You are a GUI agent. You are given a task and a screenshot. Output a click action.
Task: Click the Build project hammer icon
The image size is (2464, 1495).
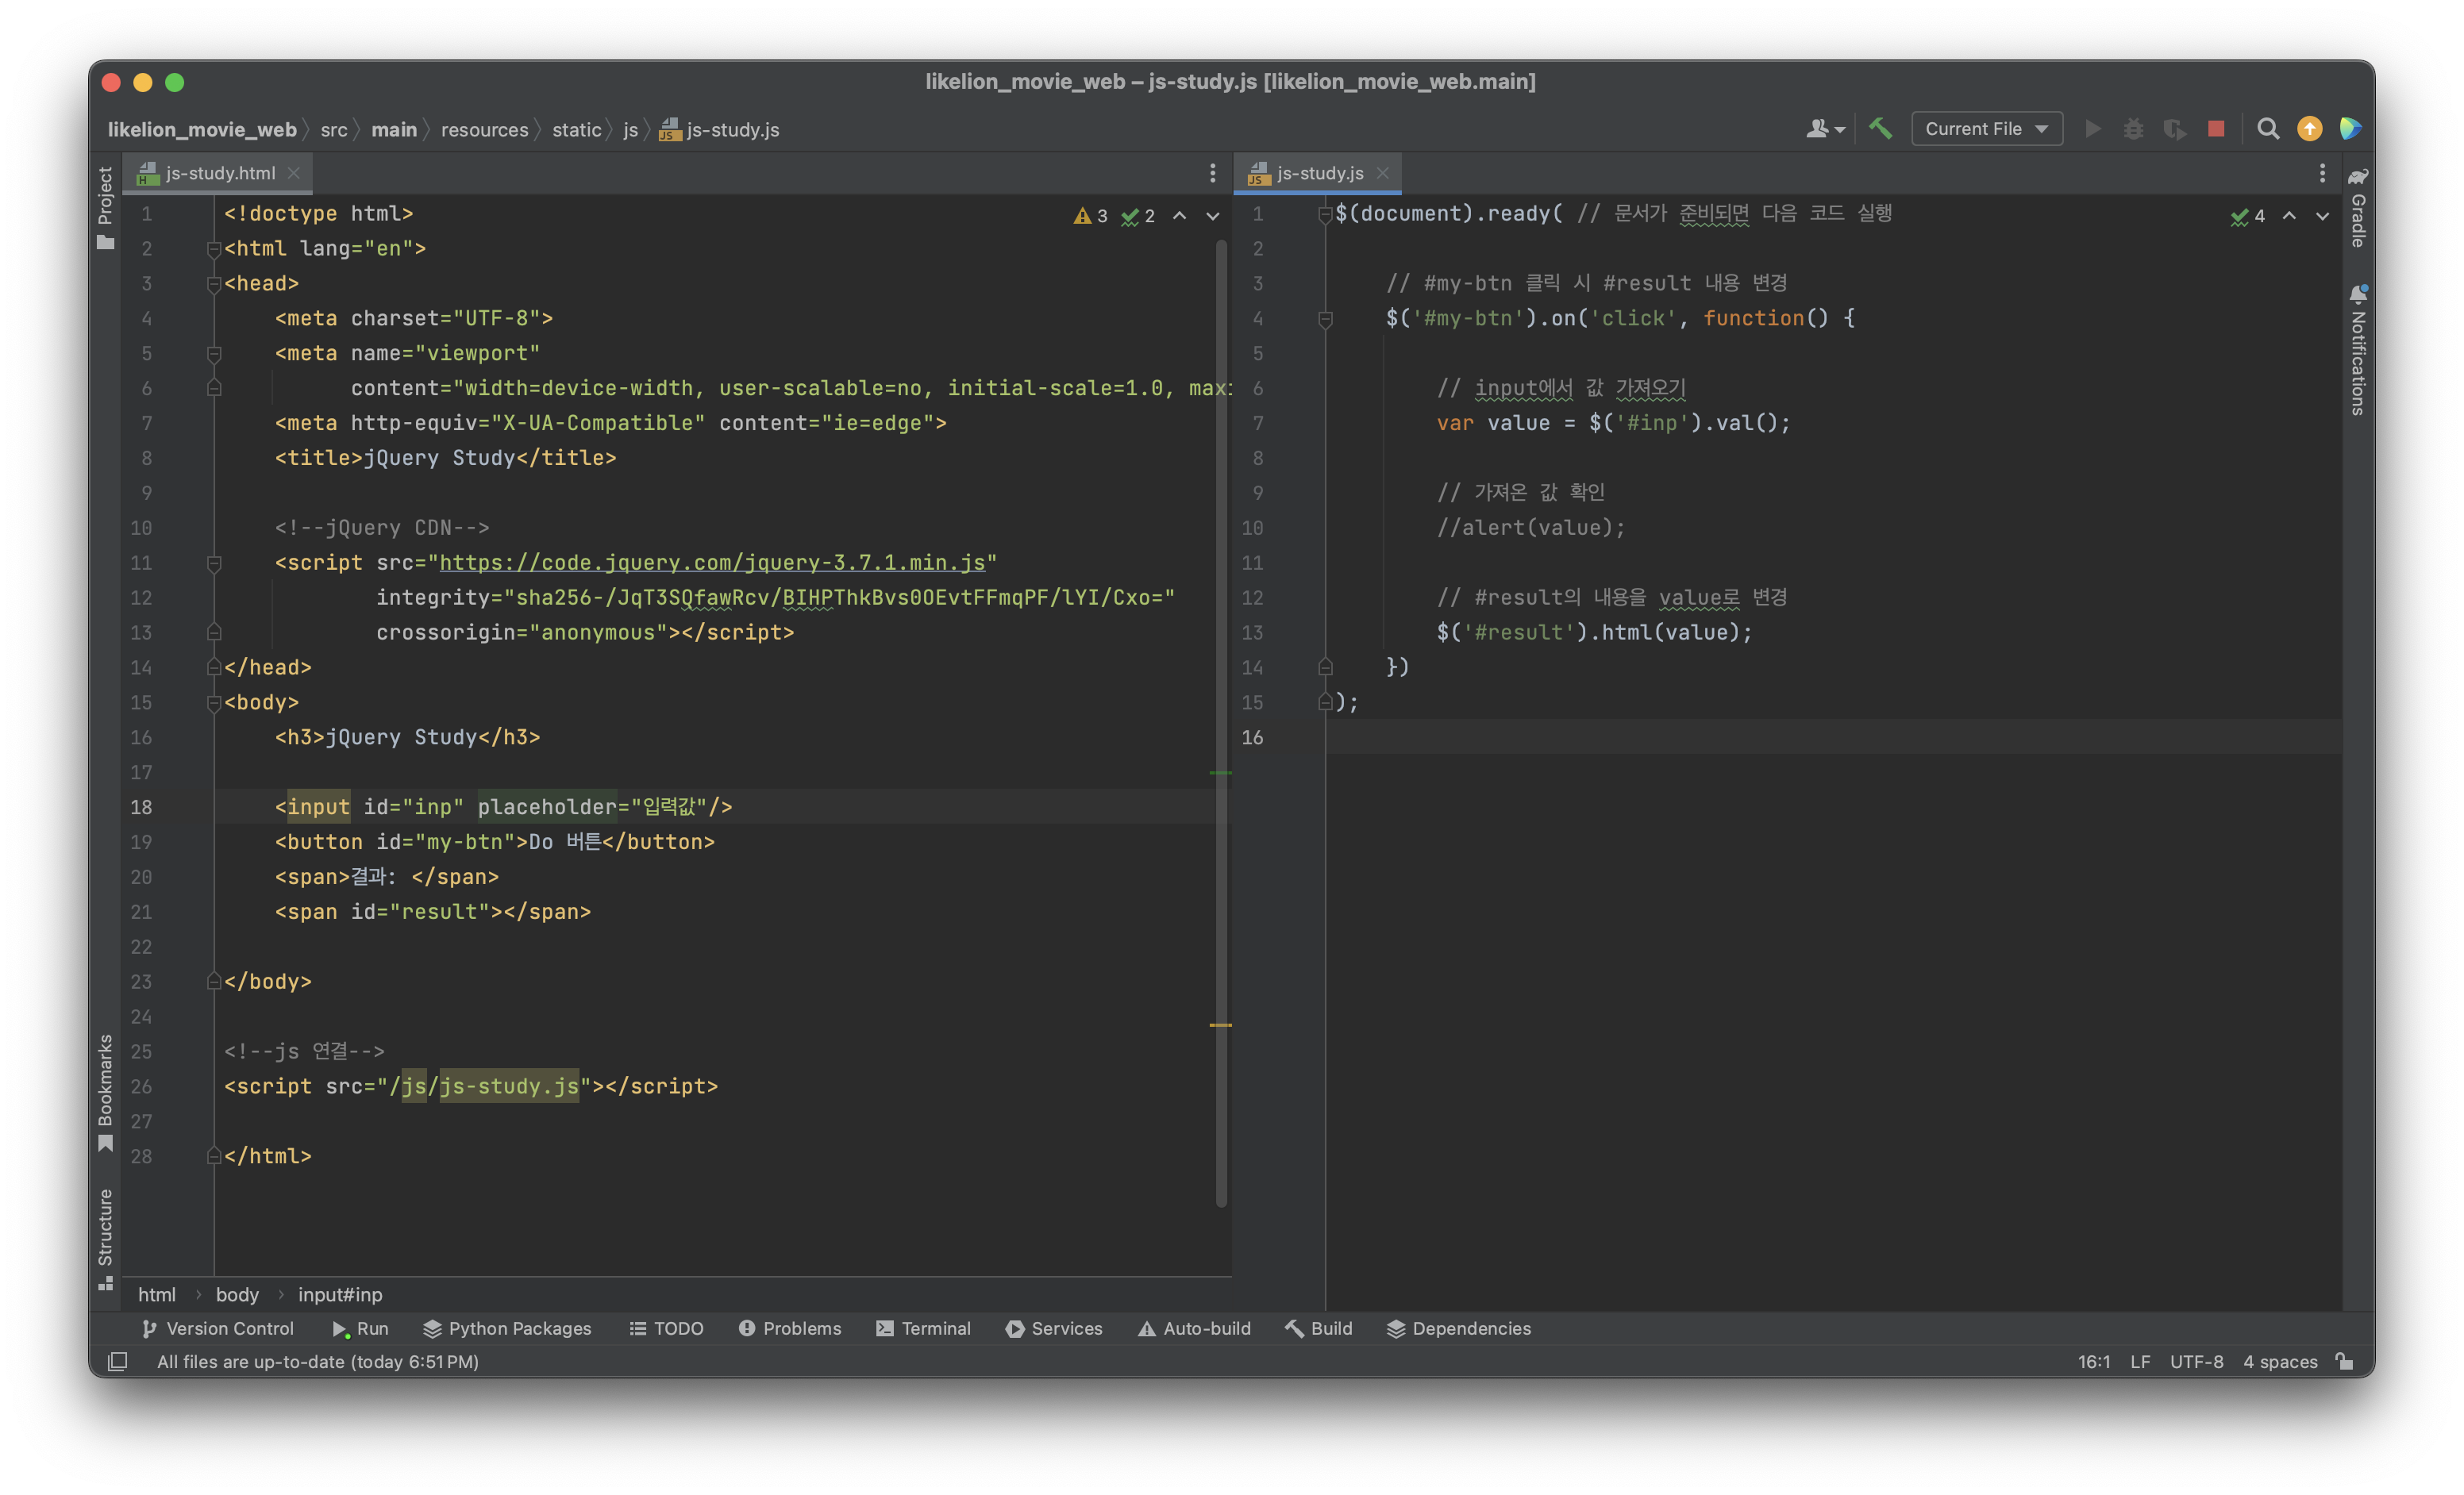(x=1880, y=129)
